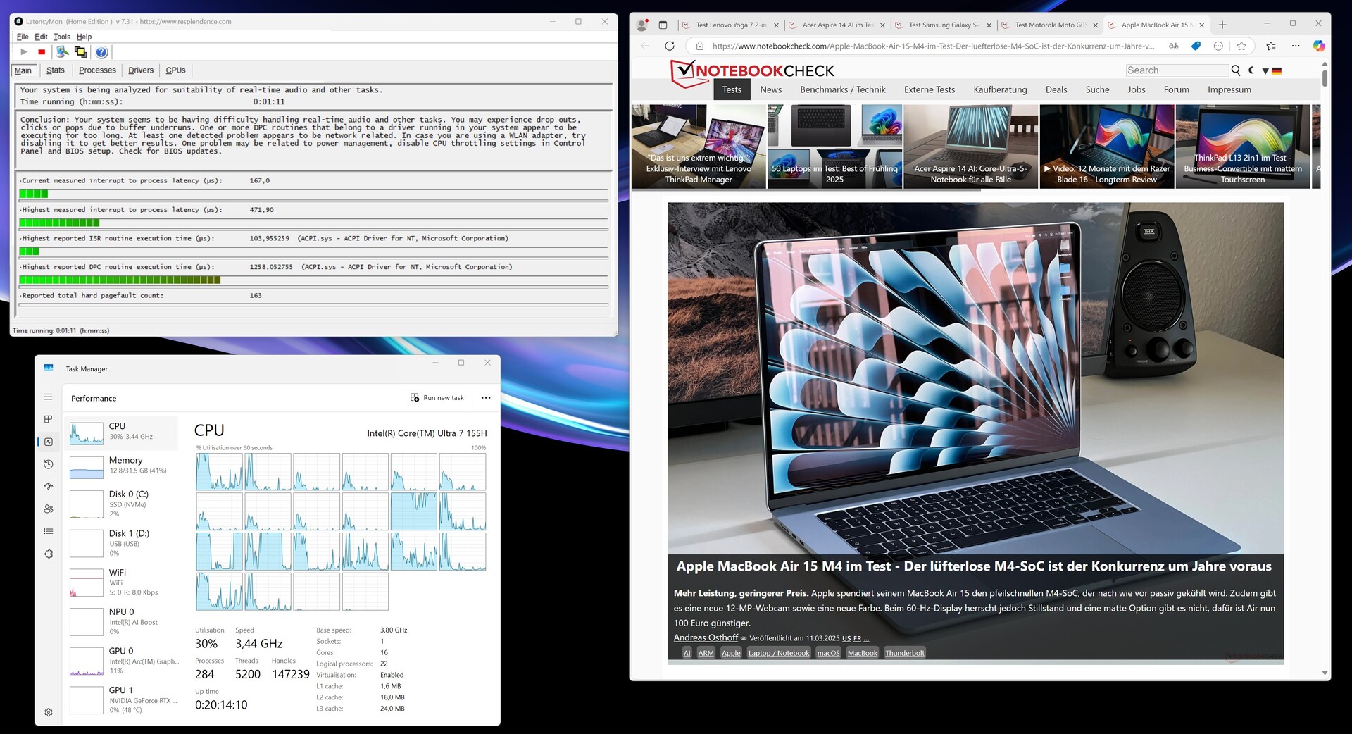View site information lock icon

tap(699, 46)
